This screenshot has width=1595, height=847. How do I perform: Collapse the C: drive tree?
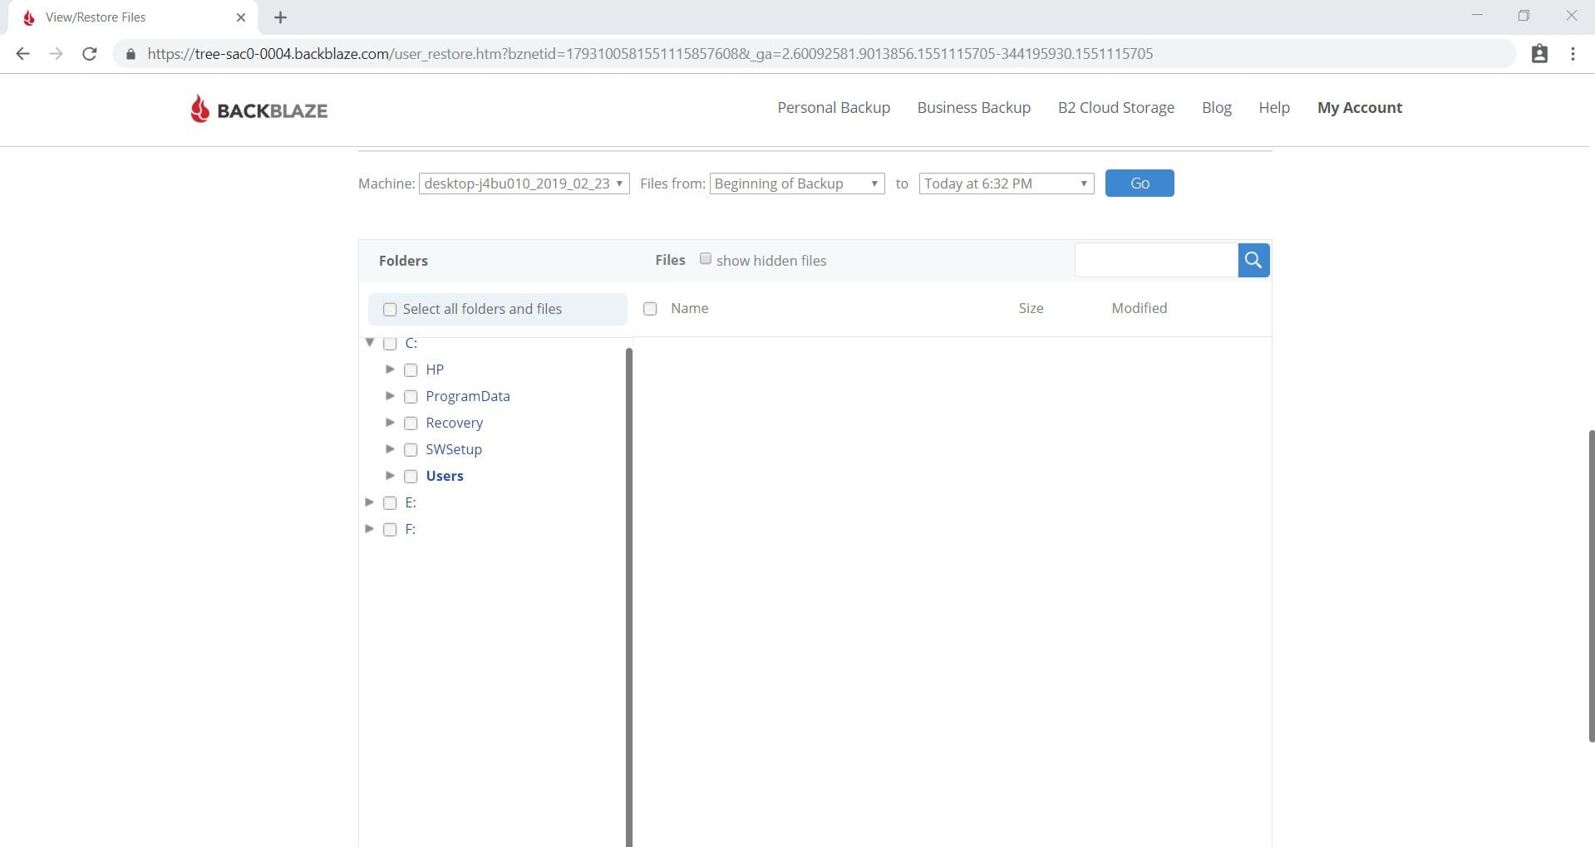click(x=370, y=342)
